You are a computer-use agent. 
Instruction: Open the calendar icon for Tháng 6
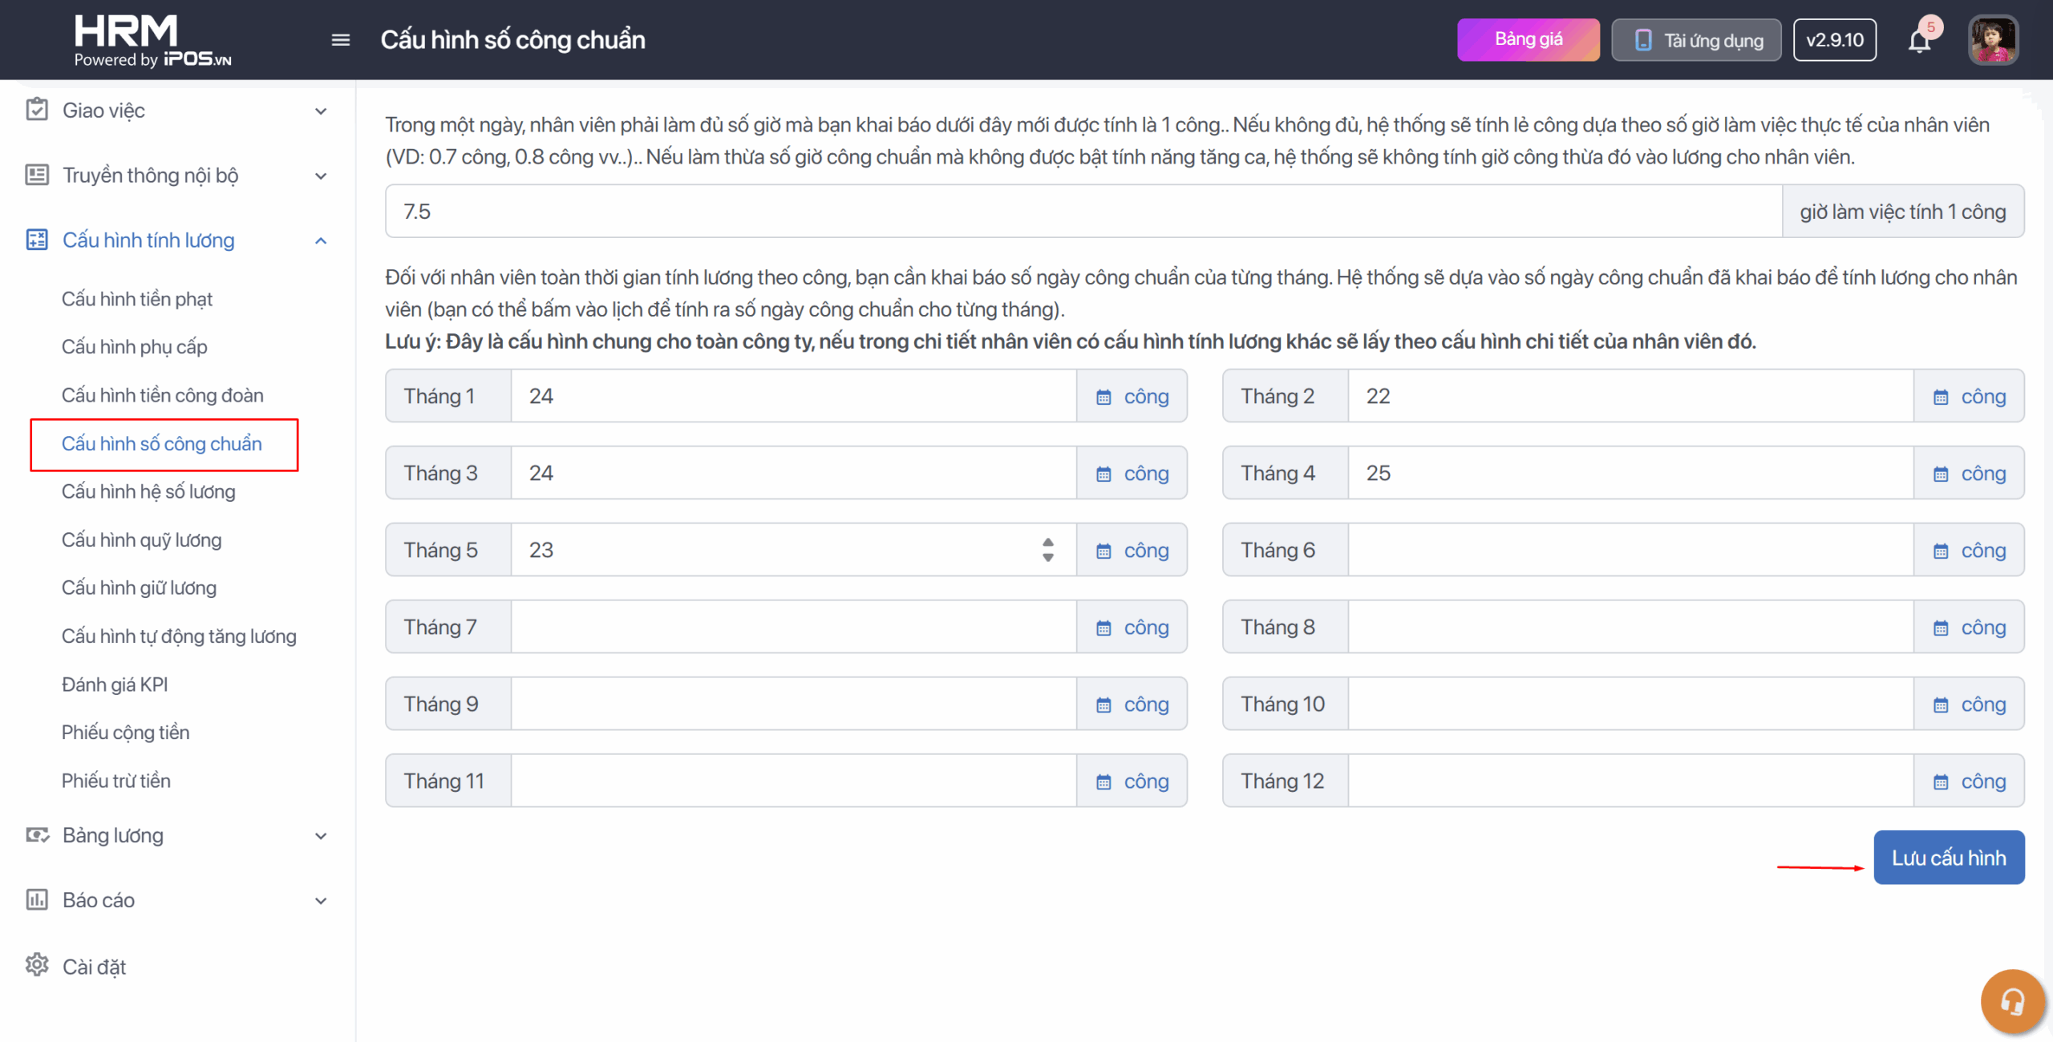(1941, 551)
